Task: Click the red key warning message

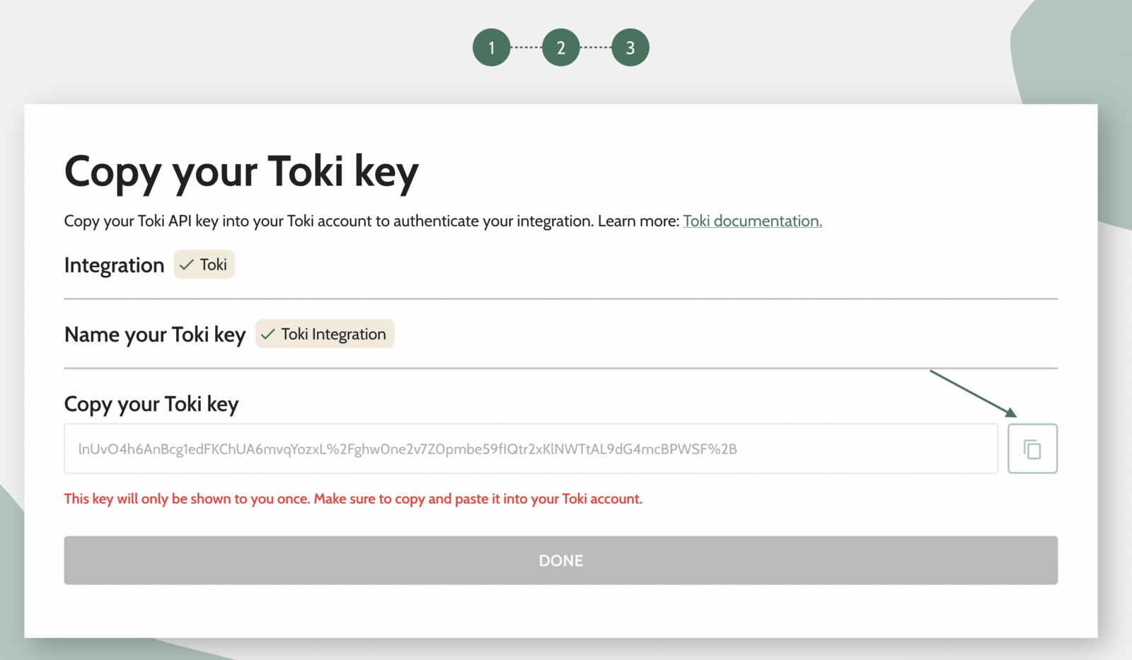Action: (x=353, y=499)
